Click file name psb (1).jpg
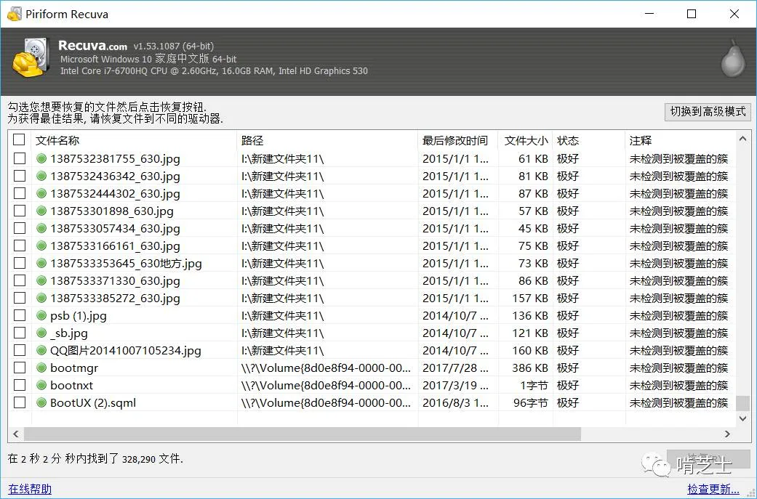The image size is (757, 499). pyautogui.click(x=79, y=316)
